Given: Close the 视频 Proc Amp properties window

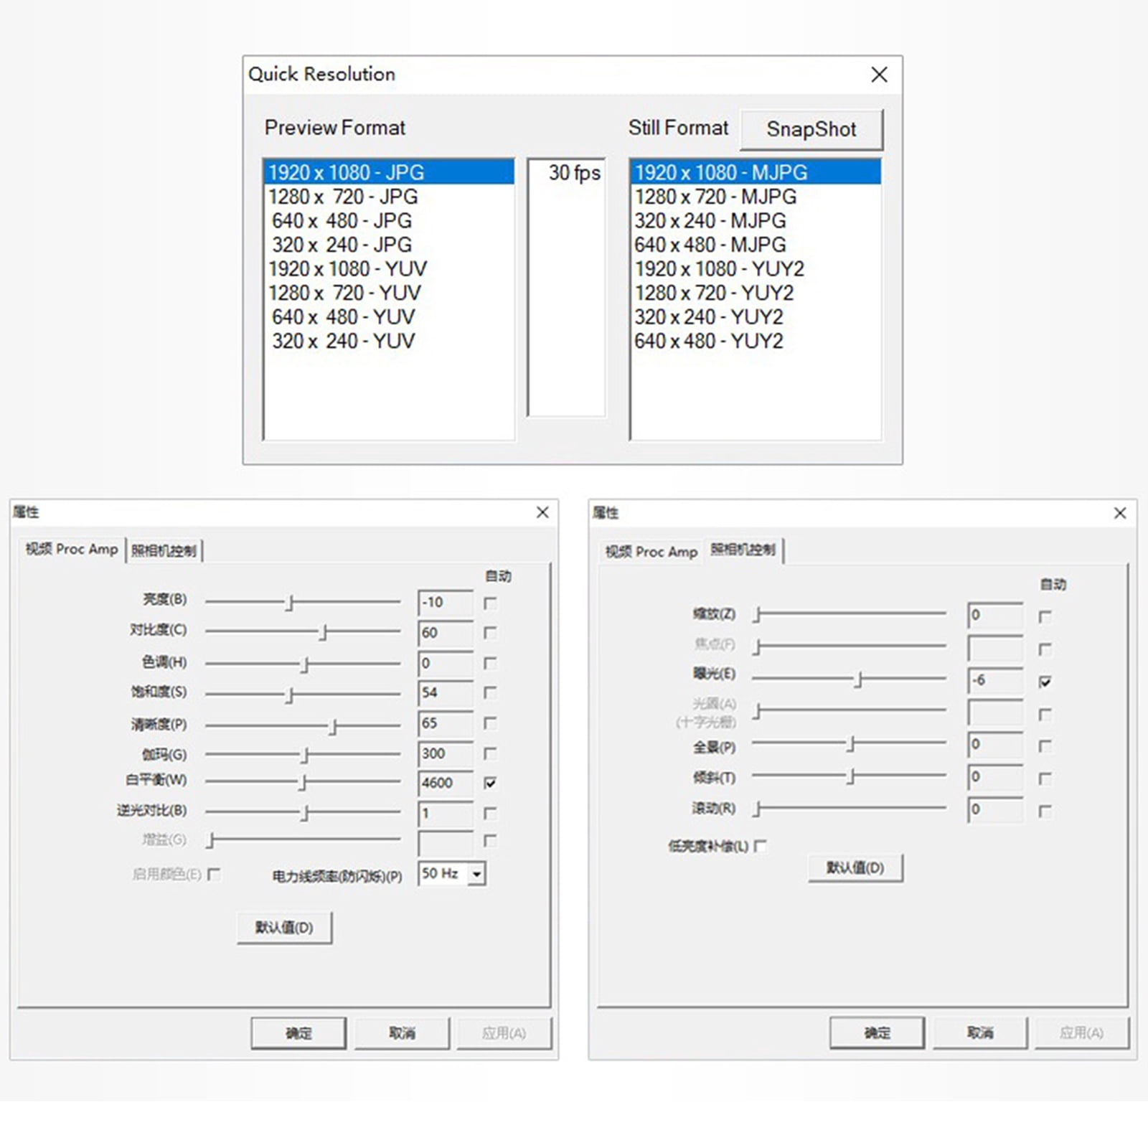Looking at the screenshot, I should [x=542, y=512].
